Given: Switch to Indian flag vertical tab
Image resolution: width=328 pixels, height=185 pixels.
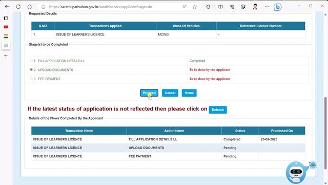Looking at the screenshot, I should click(x=6, y=36).
